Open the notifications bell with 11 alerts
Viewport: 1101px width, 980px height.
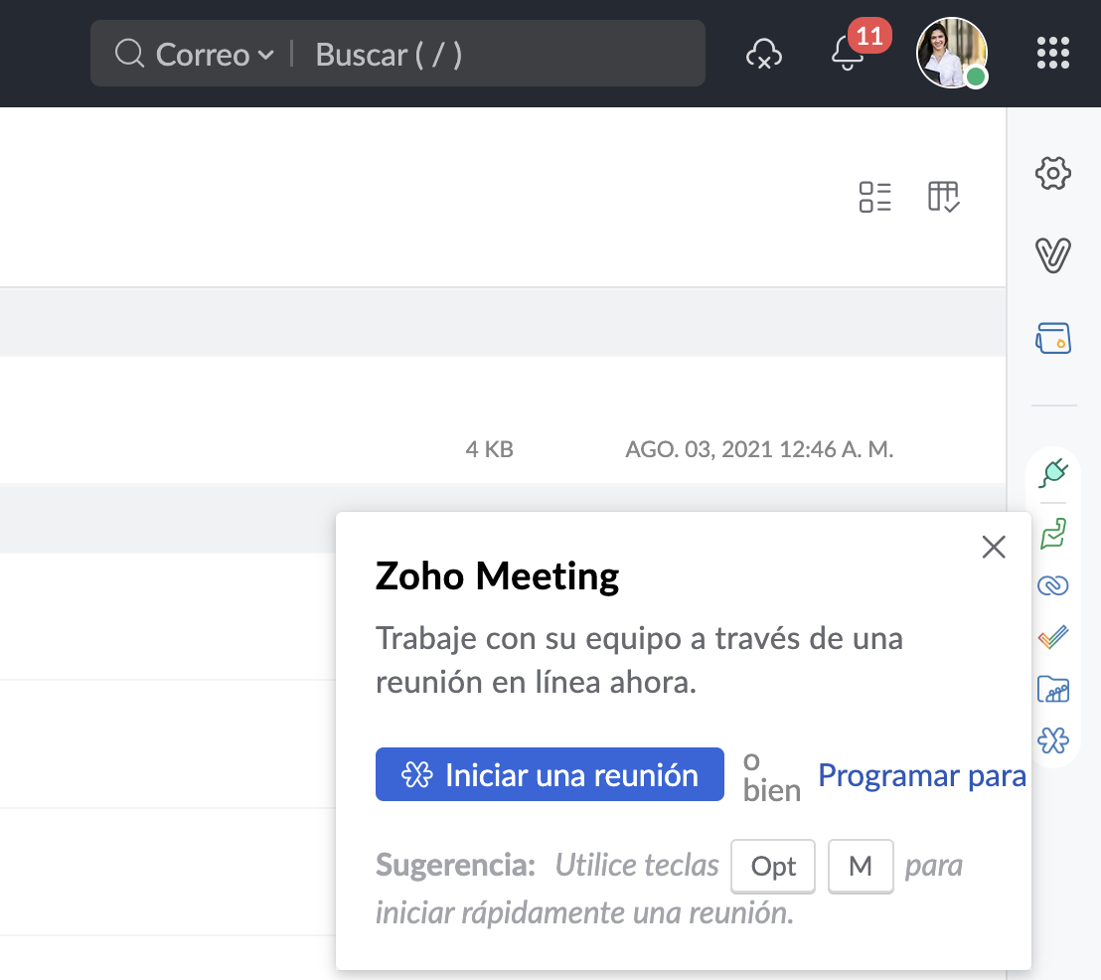pyautogui.click(x=848, y=54)
